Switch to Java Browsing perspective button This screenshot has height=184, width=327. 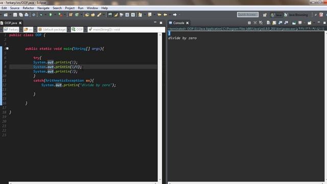tap(296, 15)
